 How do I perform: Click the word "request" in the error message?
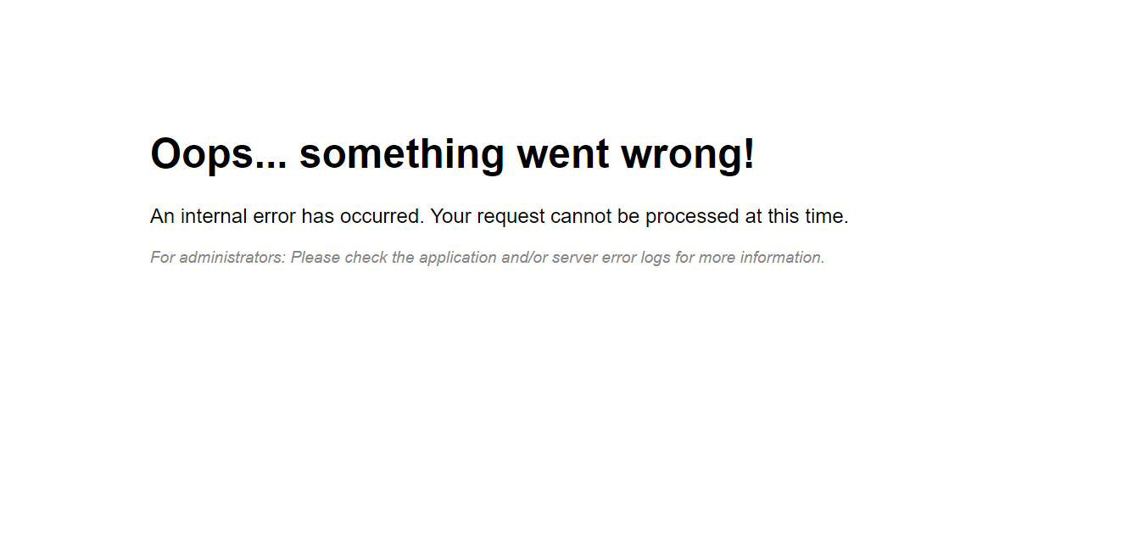click(511, 216)
